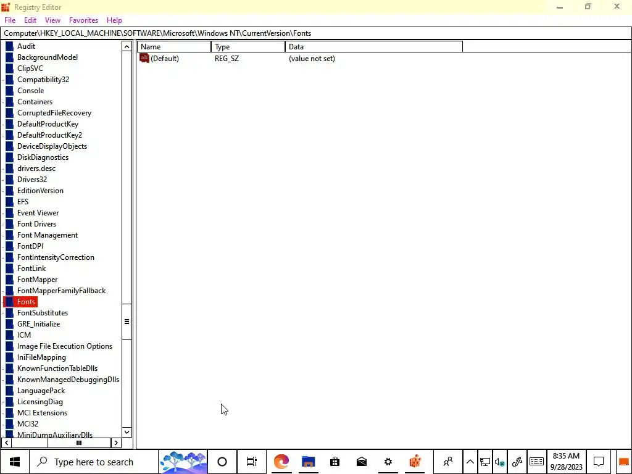Select FontMapper tree item
Image resolution: width=632 pixels, height=474 pixels.
pyautogui.click(x=37, y=280)
